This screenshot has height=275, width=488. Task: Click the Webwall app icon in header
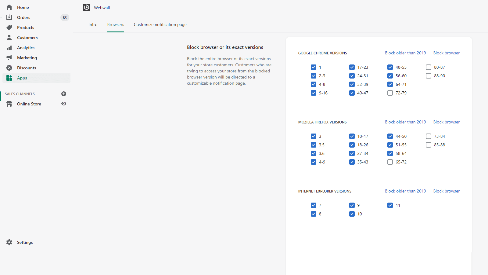(86, 7)
